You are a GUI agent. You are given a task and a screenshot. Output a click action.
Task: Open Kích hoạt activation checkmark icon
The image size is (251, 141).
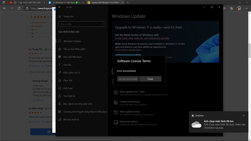[x=60, y=88]
